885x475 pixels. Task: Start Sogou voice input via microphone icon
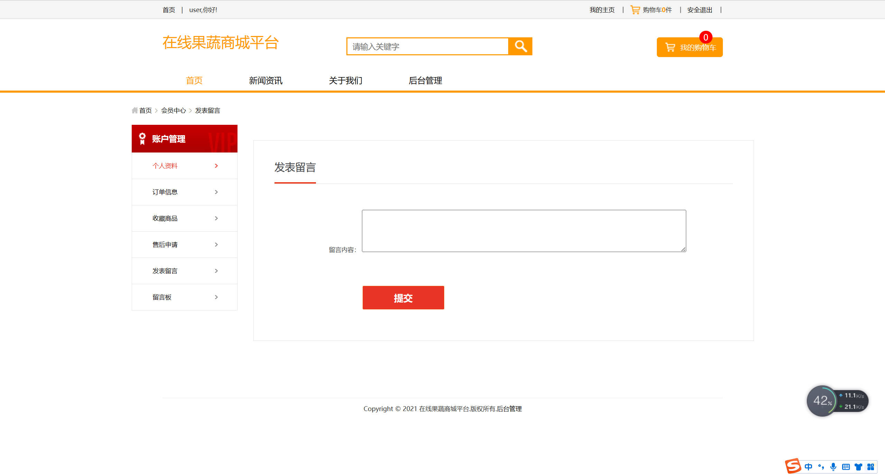pyautogui.click(x=833, y=466)
